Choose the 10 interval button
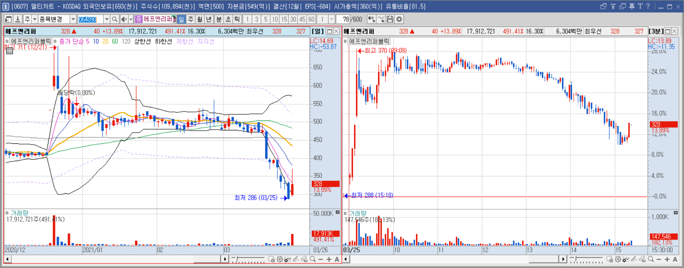Viewport: 684px width, 268px height. pos(275,19)
